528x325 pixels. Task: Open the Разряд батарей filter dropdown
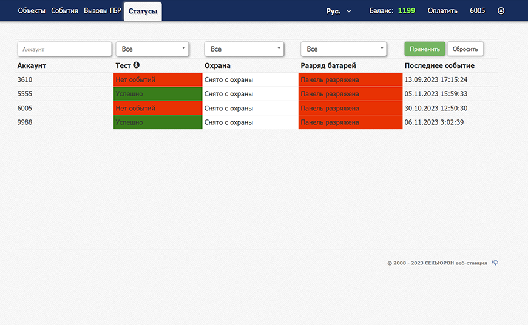[x=344, y=49]
